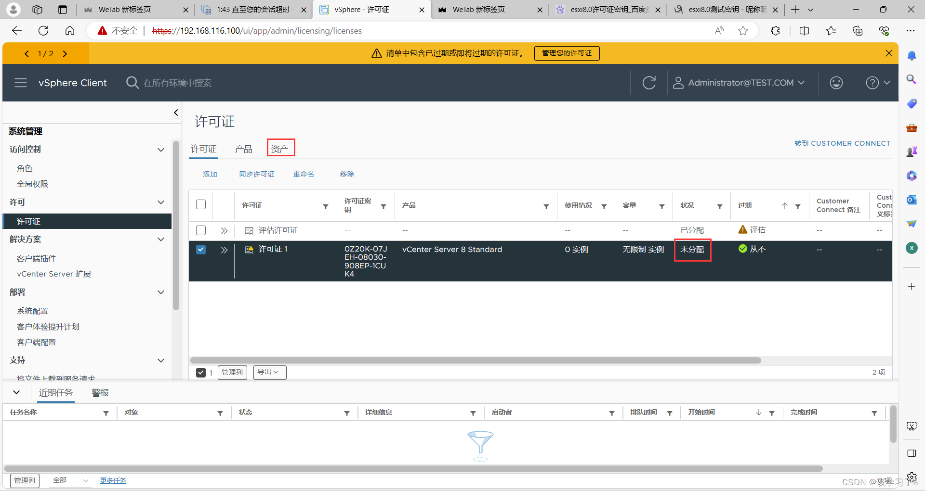Open the 导出 dropdown
Screen dimensions: 925x491
click(270, 372)
